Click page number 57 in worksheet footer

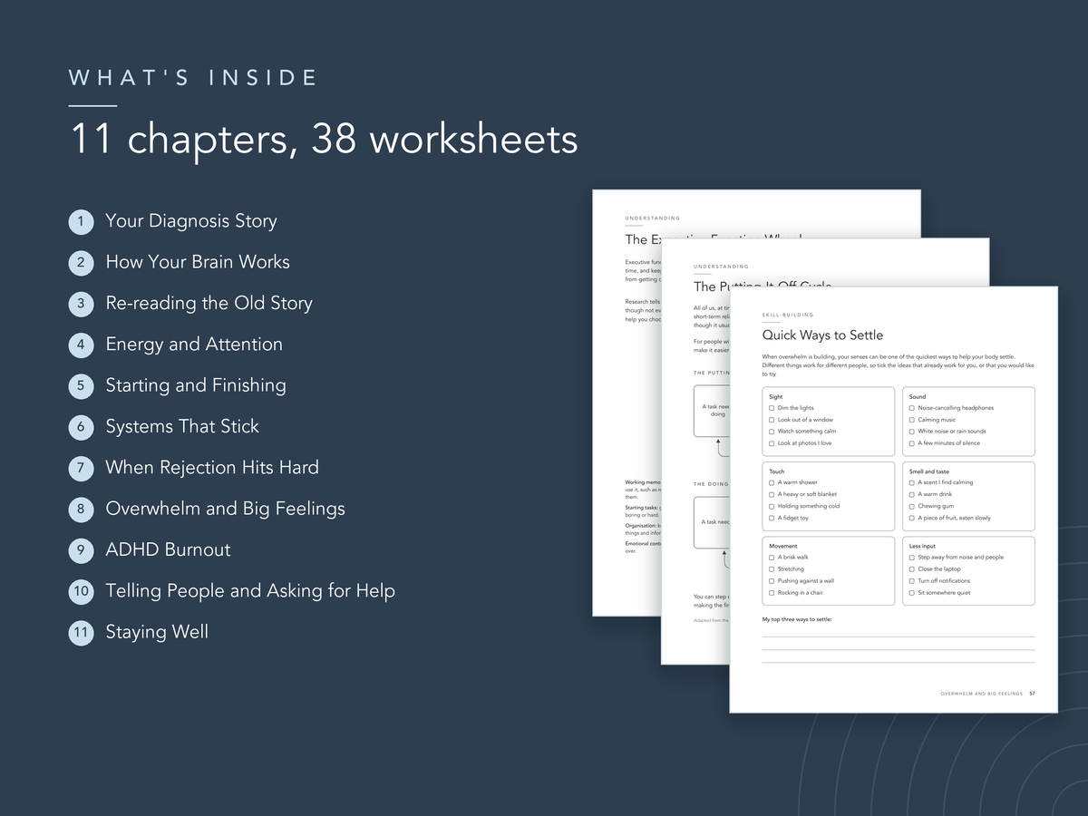coord(1032,694)
